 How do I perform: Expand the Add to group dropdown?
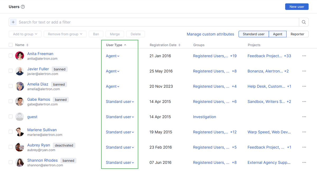pyautogui.click(x=25, y=34)
